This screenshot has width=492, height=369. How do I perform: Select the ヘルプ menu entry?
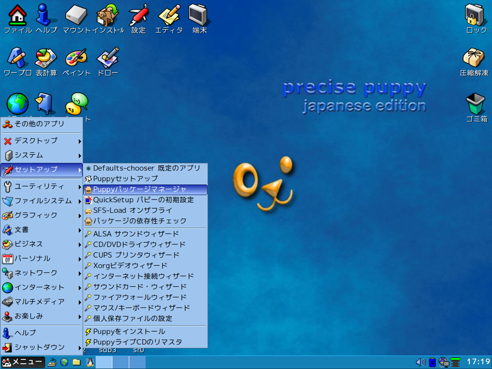click(x=41, y=333)
